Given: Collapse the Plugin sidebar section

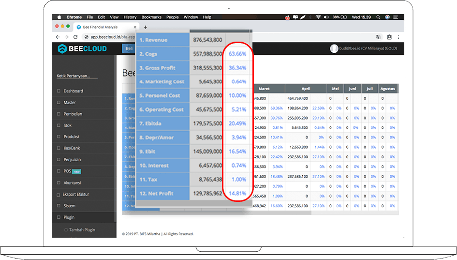Looking at the screenshot, I should (x=69, y=217).
